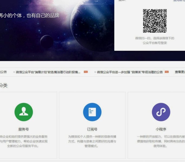This screenshot has width=185, height=162.
Task: Click the 微信扫一扫 login instruction text
Action: 155,38
